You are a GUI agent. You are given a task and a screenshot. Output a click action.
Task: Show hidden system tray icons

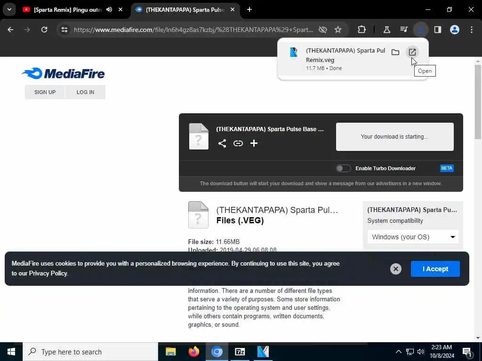[x=398, y=352]
